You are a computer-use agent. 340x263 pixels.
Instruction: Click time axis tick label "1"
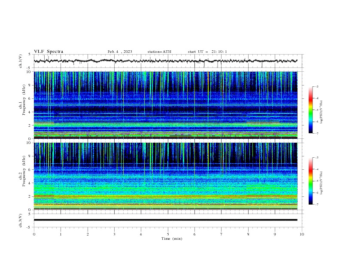coord(61,234)
